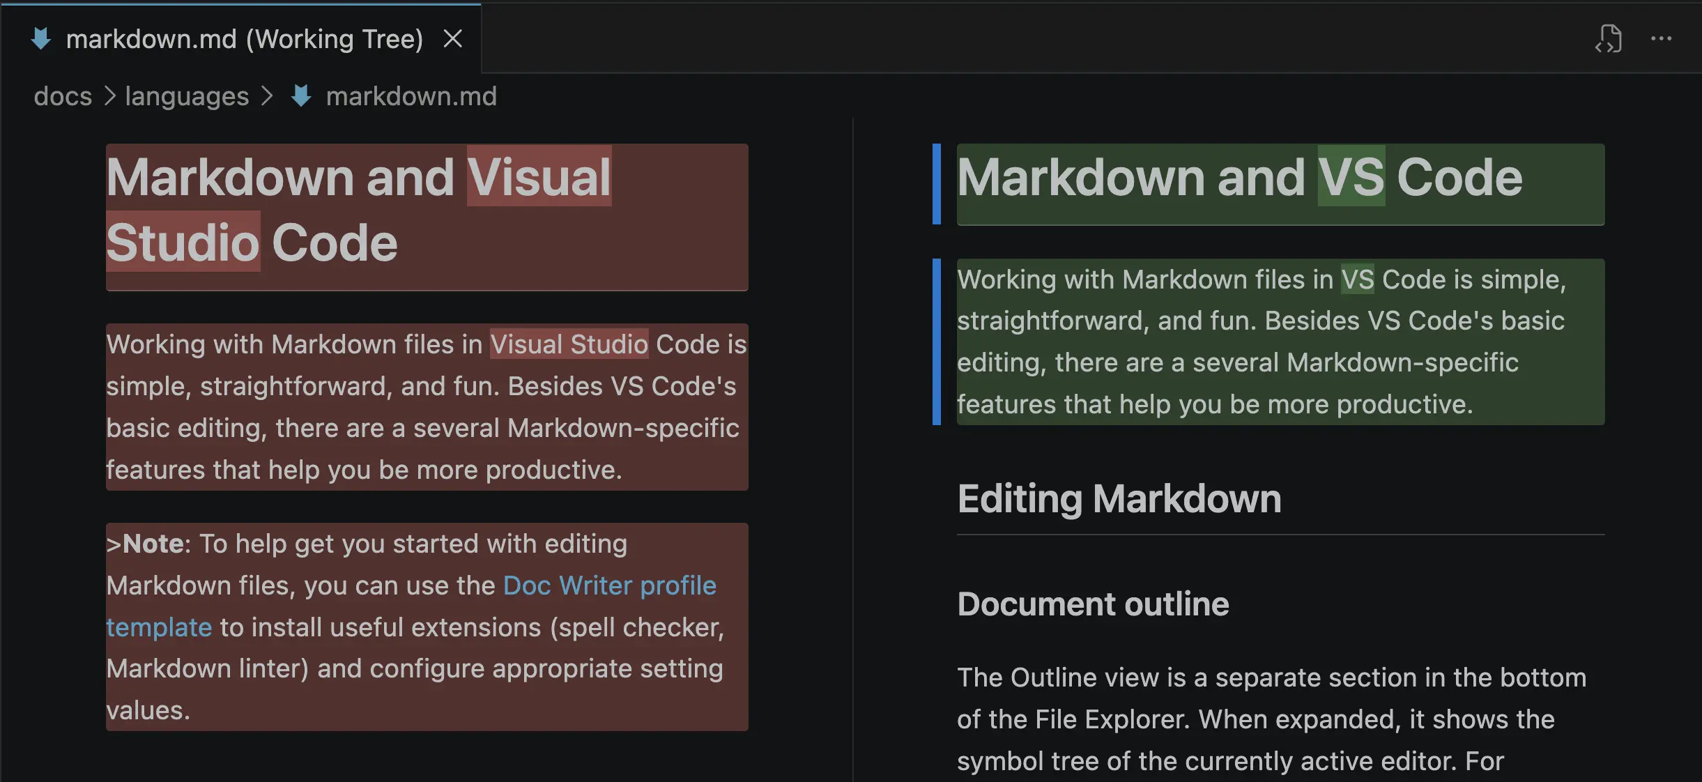This screenshot has height=782, width=1702.
Task: Click the 'Editing Markdown' heading
Action: click(1119, 499)
